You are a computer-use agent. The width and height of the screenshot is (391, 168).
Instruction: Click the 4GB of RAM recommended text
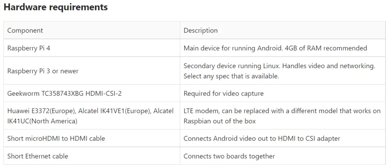[326, 48]
